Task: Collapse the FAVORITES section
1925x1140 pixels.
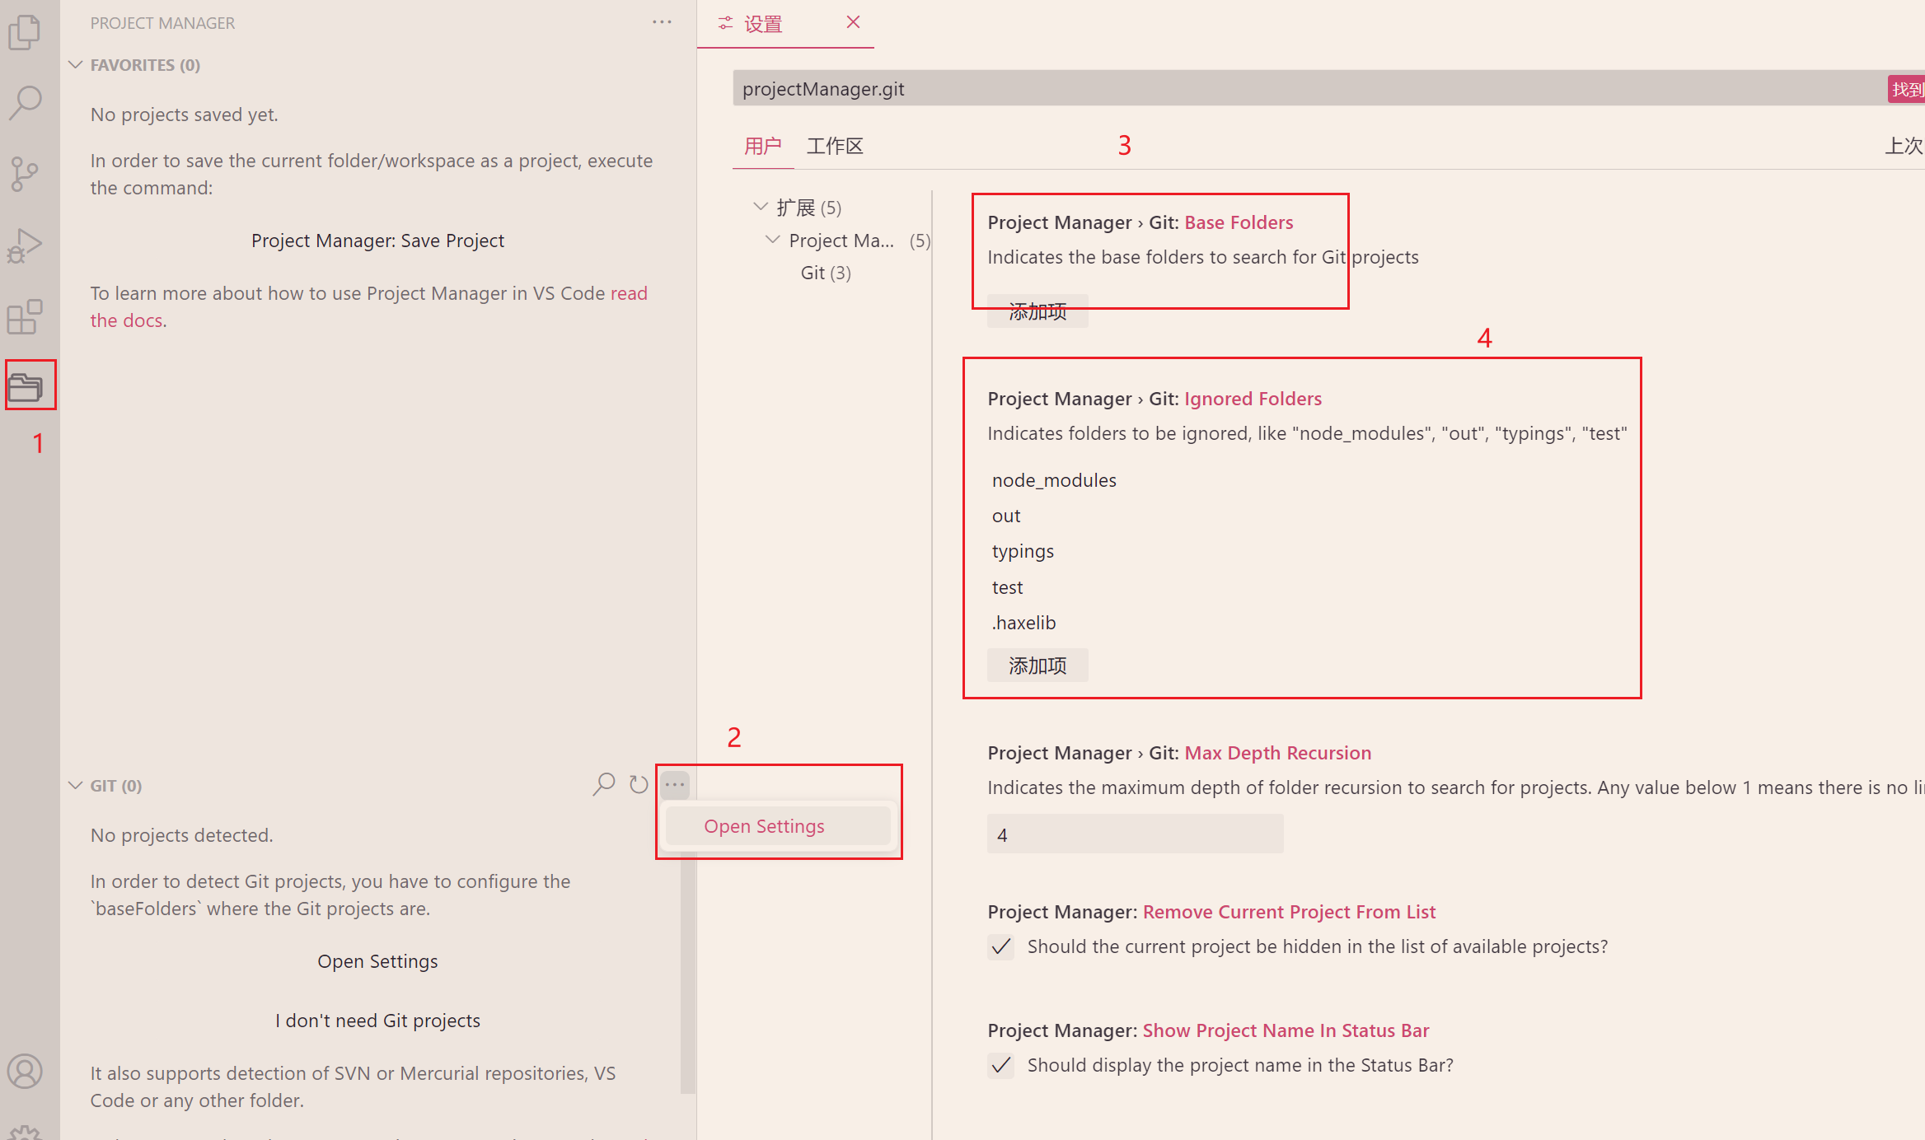Action: click(76, 64)
